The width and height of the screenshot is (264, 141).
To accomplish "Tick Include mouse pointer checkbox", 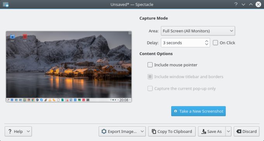I will pos(150,65).
